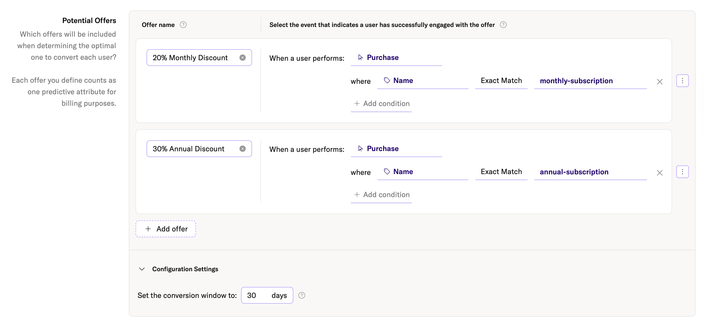Viewport: 704px width, 322px height.
Task: Collapse the Configuration Settings section
Action: 142,269
